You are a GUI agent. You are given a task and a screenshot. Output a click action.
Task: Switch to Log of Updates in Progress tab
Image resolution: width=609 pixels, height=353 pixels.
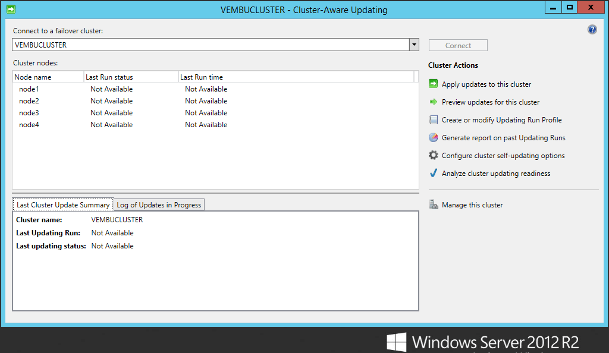pyautogui.click(x=159, y=205)
